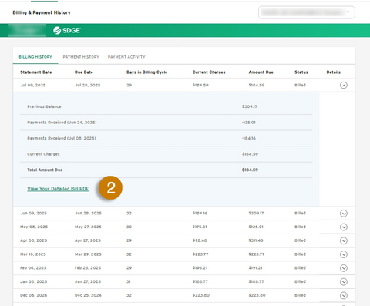Click the $196.21 charges for February
The height and width of the screenshot is (306, 370).
200,268
